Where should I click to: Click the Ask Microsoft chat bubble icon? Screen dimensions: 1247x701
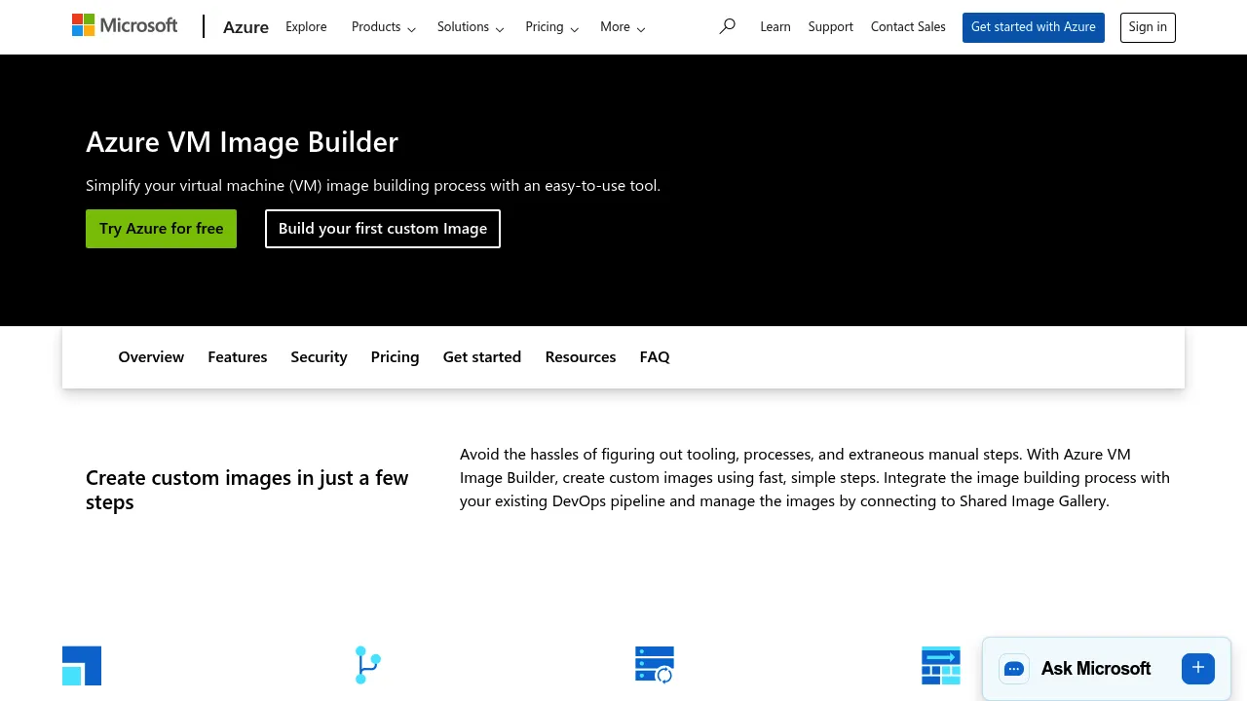coord(1014,669)
